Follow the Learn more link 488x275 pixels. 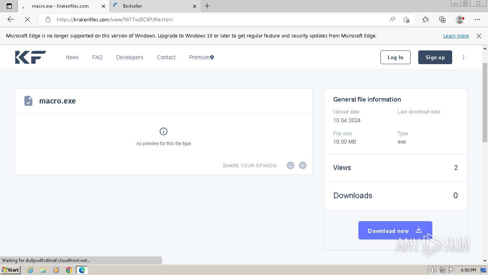coord(456,36)
